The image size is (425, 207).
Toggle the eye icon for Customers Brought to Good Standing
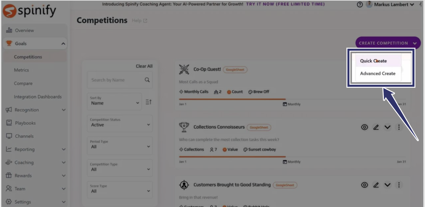click(365, 185)
